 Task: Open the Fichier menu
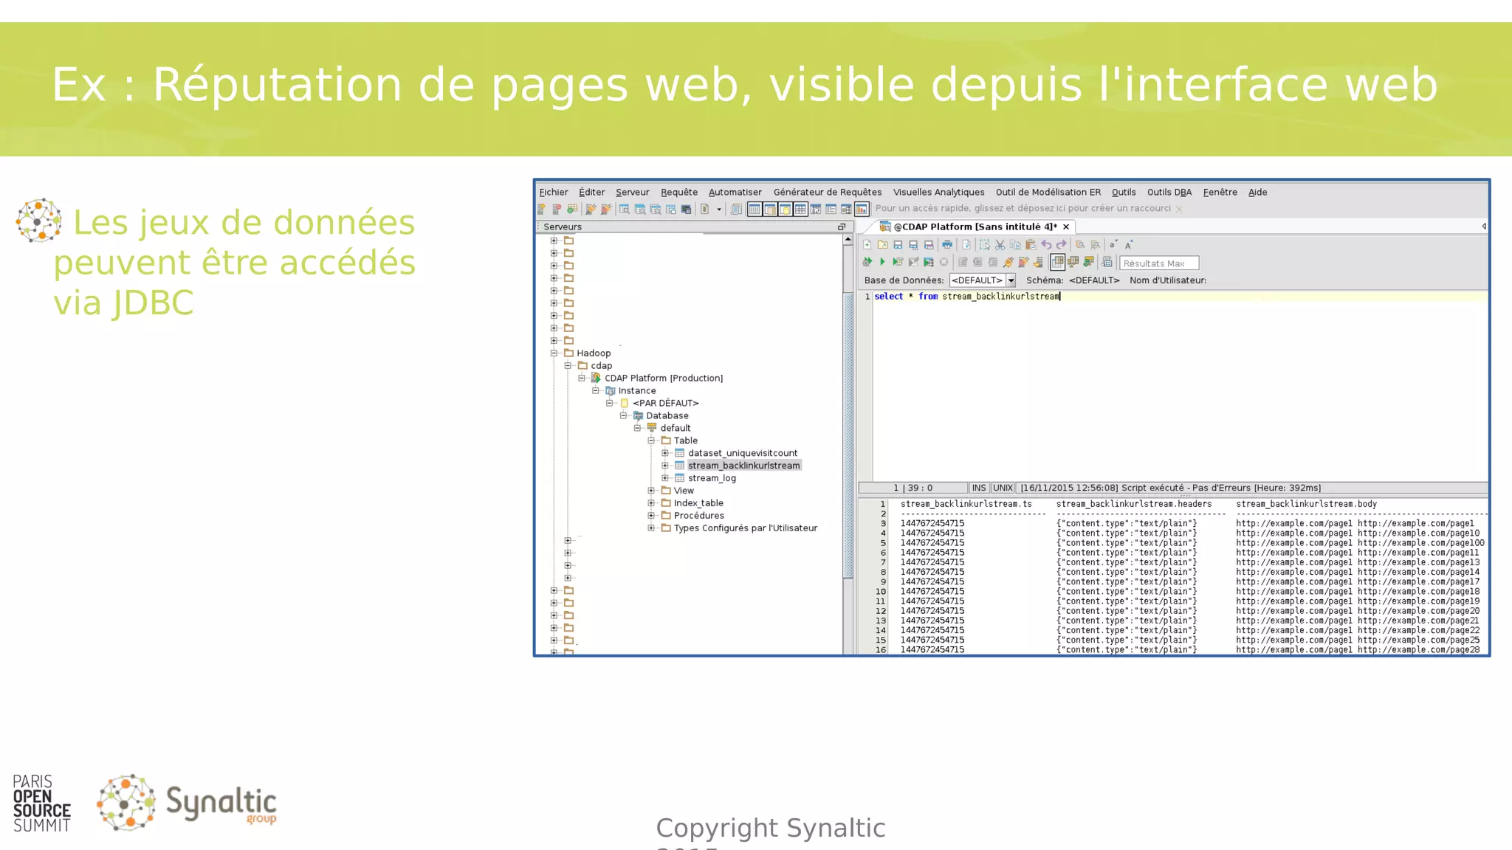click(x=554, y=192)
